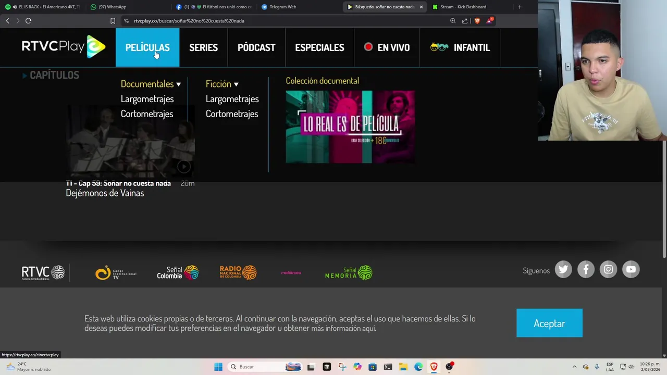Open the Instagram social icon
This screenshot has height=375, width=667.
point(608,269)
